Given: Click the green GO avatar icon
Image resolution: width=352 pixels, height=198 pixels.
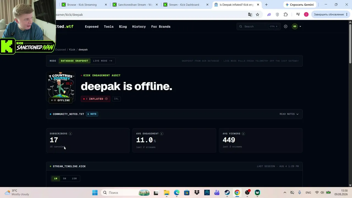Looking at the screenshot, I should tap(295, 26).
